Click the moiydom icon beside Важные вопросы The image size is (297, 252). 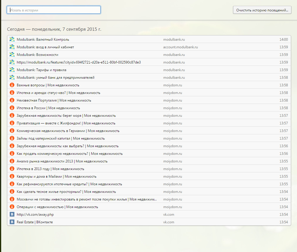(x=12, y=85)
